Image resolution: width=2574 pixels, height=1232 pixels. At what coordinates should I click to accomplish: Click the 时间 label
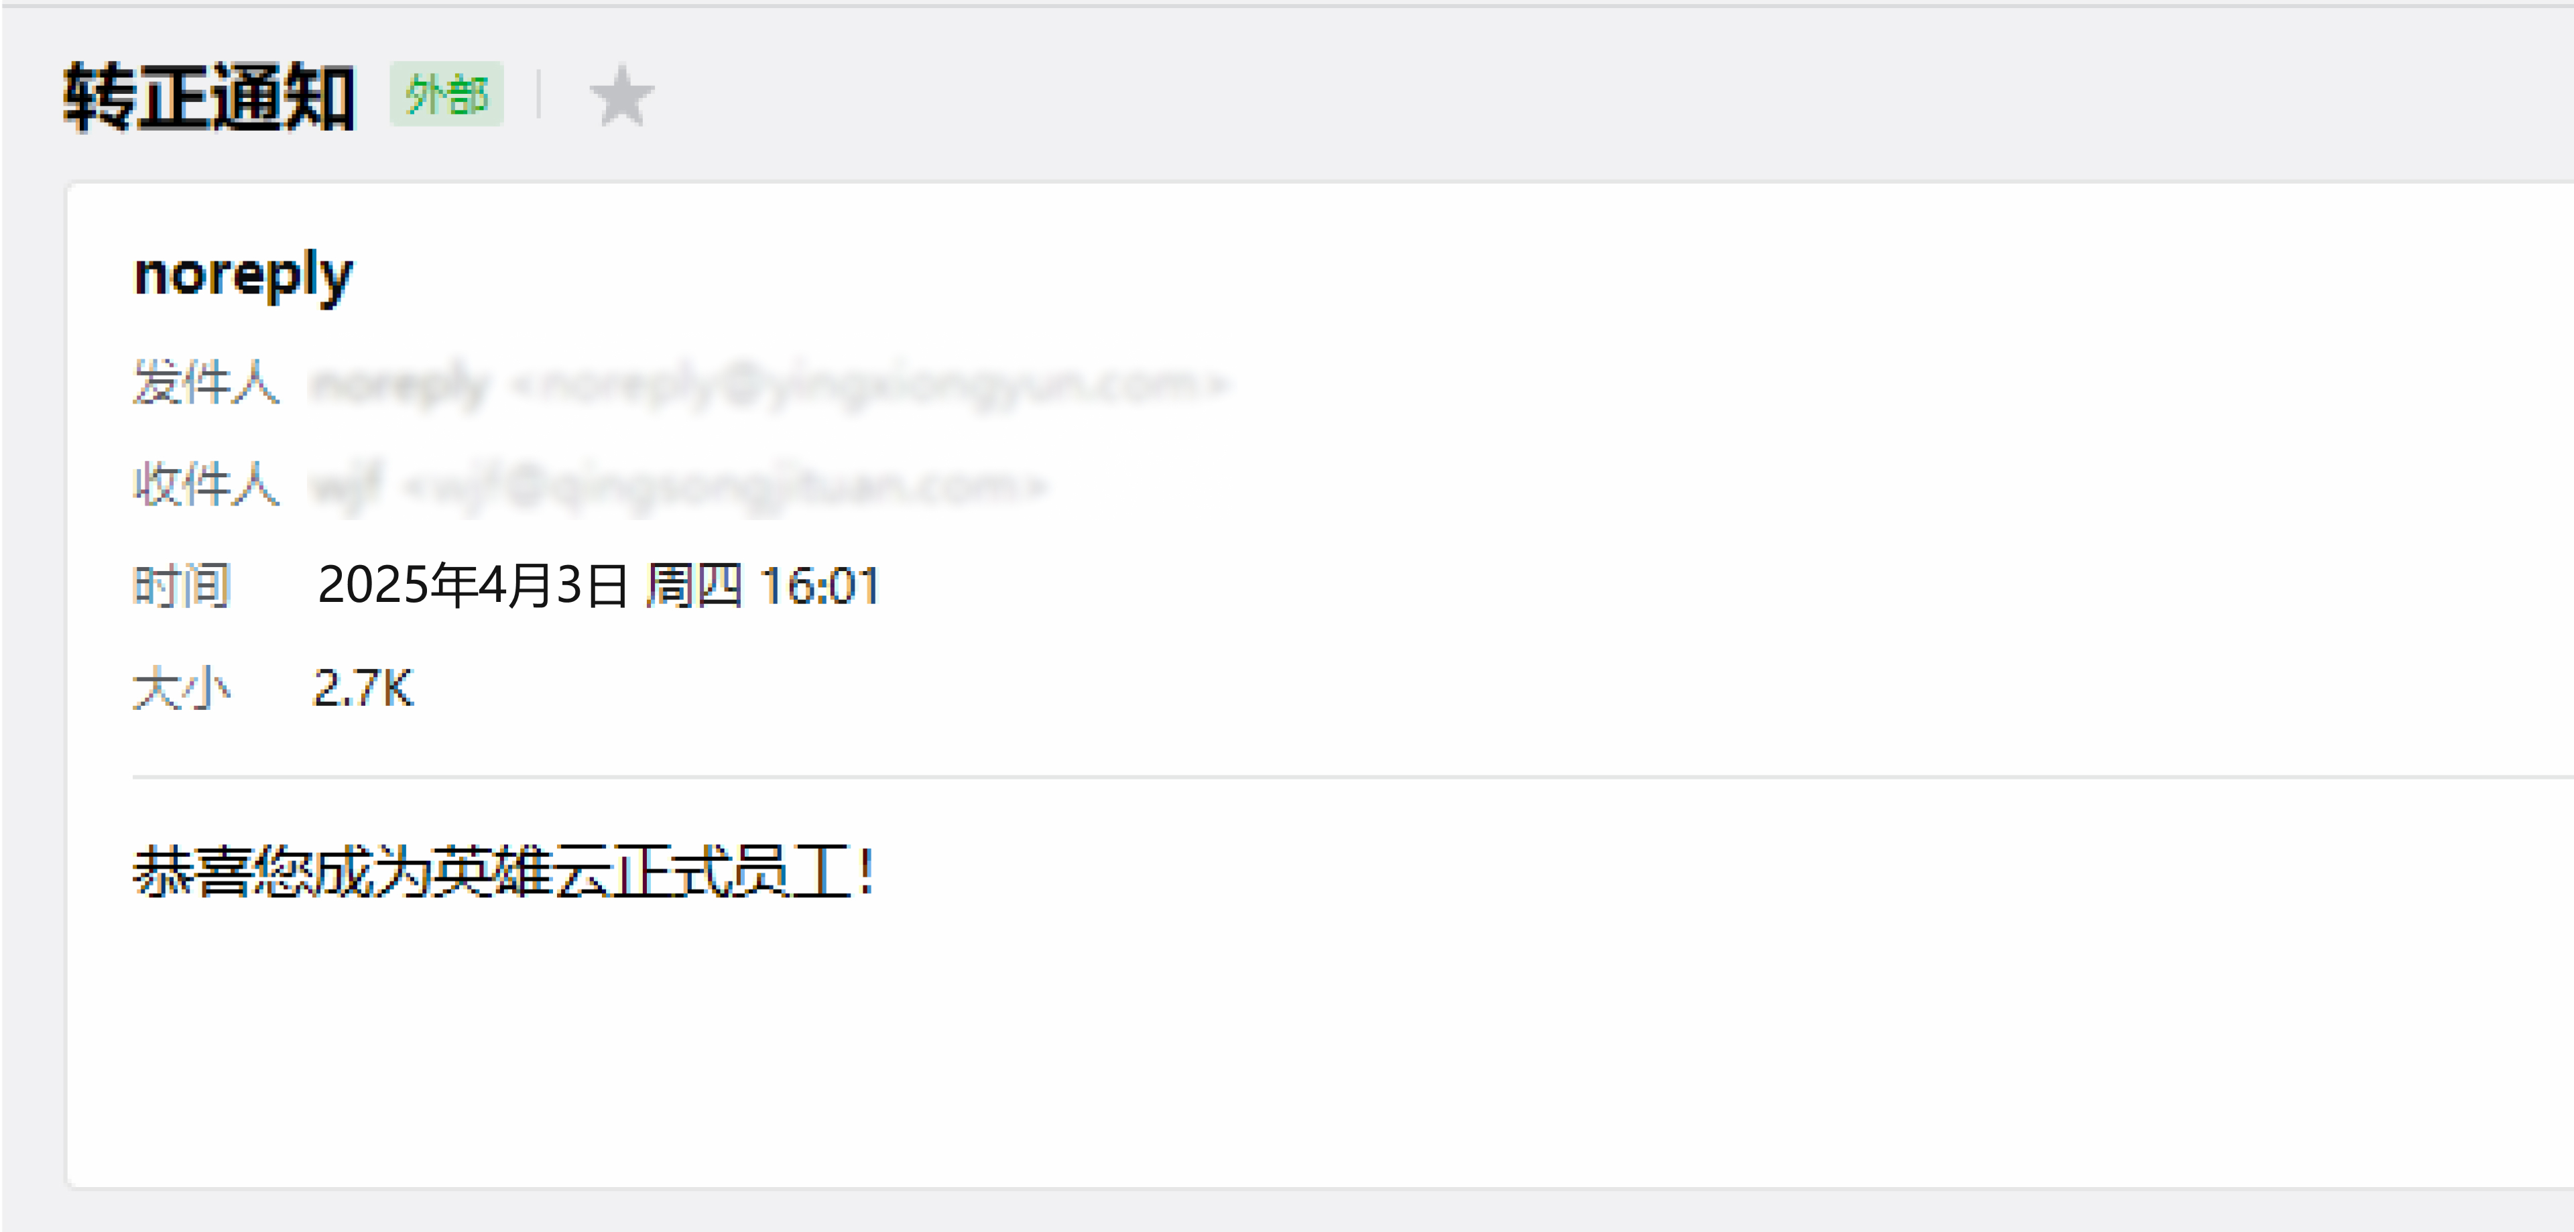(x=181, y=586)
